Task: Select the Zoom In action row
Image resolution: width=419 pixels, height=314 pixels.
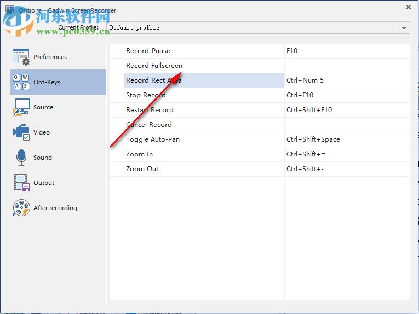Action: click(197, 154)
